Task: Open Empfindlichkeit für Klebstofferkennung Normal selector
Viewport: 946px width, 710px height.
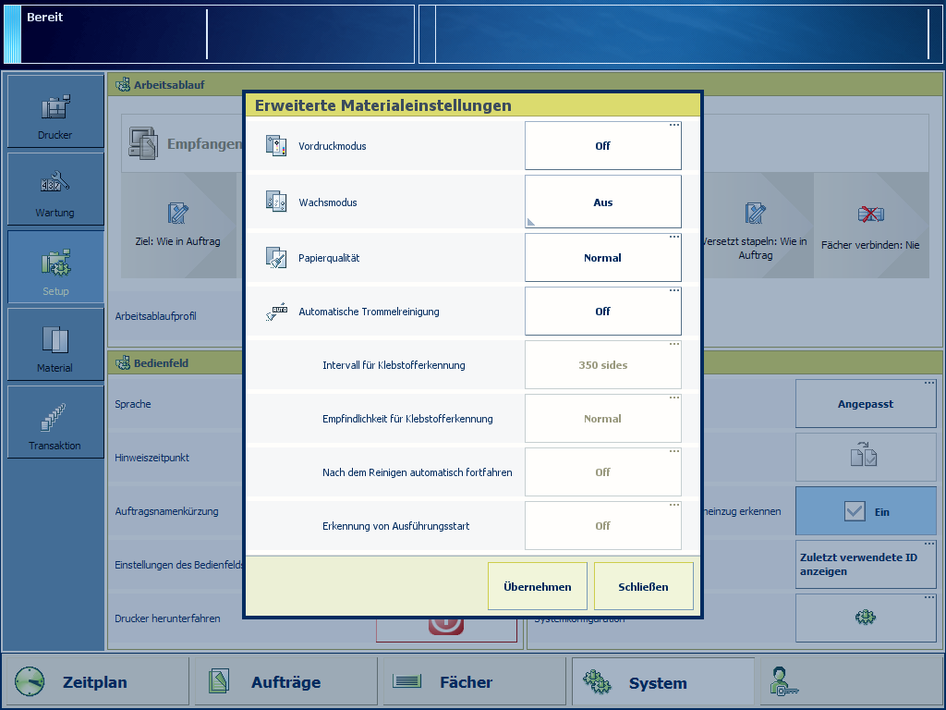Action: coord(602,419)
